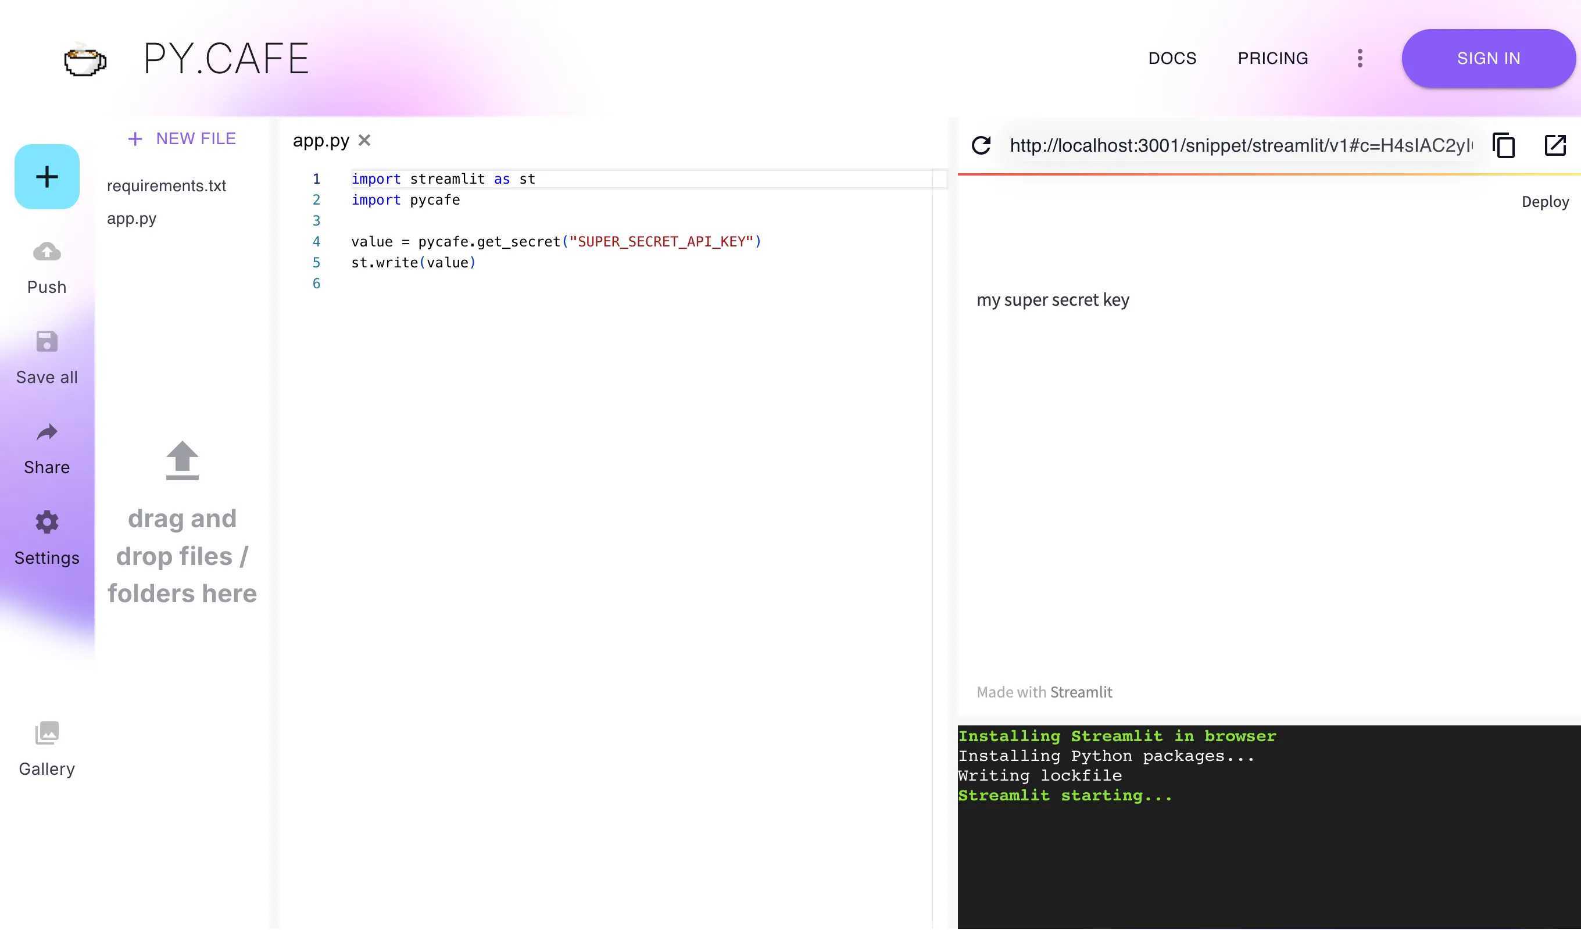This screenshot has width=1581, height=930.
Task: Select the app.py tab
Action: (x=321, y=139)
